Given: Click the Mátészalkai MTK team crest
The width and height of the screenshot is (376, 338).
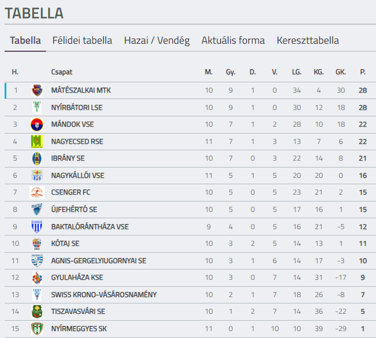Looking at the screenshot, I should tap(37, 90).
